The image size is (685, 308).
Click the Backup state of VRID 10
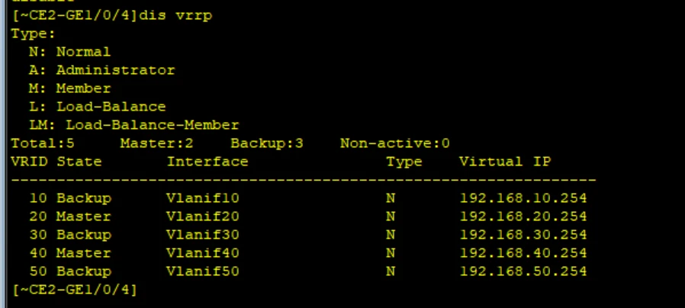pos(83,198)
